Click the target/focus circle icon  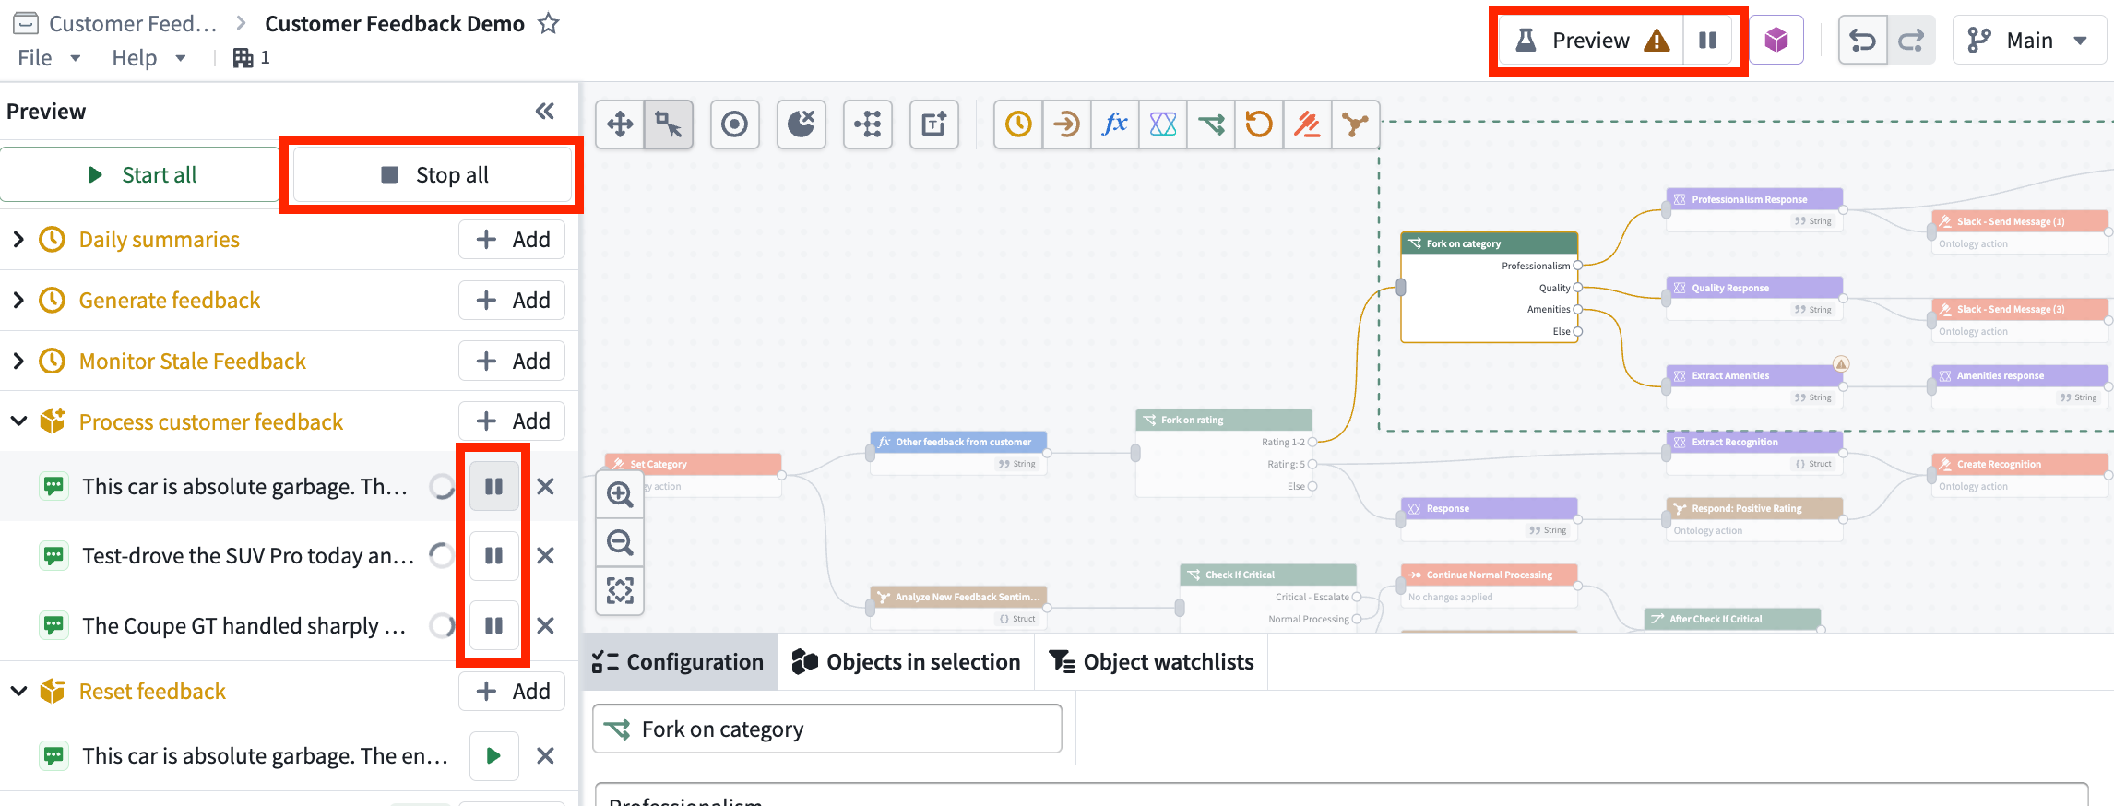click(x=734, y=124)
